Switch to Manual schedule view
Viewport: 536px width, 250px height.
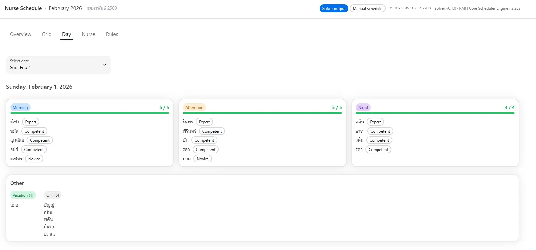tap(368, 9)
